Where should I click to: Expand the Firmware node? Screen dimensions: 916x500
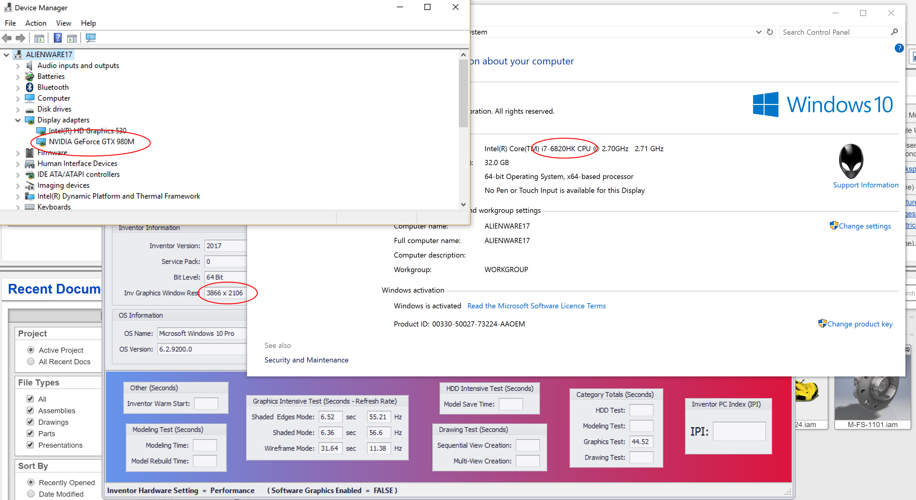coord(18,153)
